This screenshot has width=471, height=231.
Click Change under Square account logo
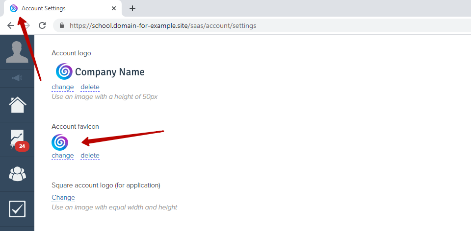[63, 197]
